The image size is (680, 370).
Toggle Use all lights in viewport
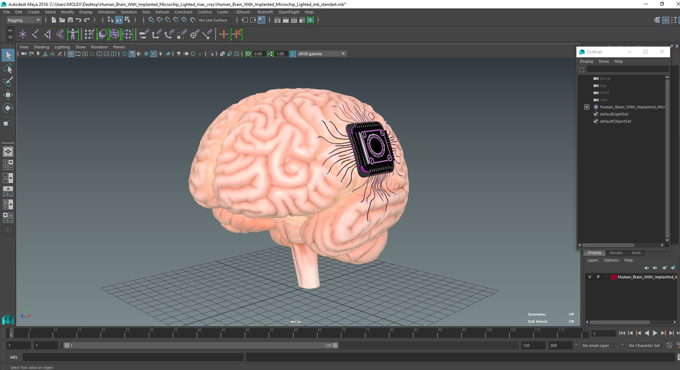(161, 54)
